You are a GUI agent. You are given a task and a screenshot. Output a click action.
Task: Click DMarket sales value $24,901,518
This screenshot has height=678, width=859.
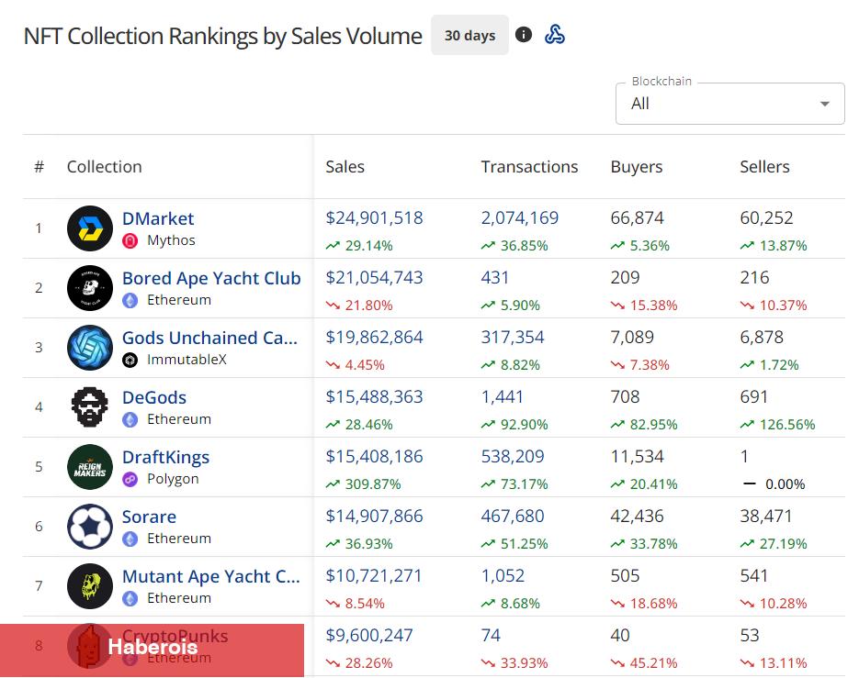tap(374, 218)
